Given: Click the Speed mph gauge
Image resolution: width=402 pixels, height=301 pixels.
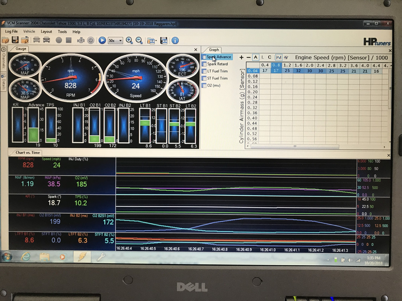Looking at the screenshot, I should point(136,78).
